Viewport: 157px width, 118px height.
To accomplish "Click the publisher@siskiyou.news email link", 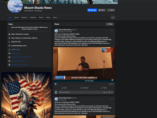I will click(19, 45).
